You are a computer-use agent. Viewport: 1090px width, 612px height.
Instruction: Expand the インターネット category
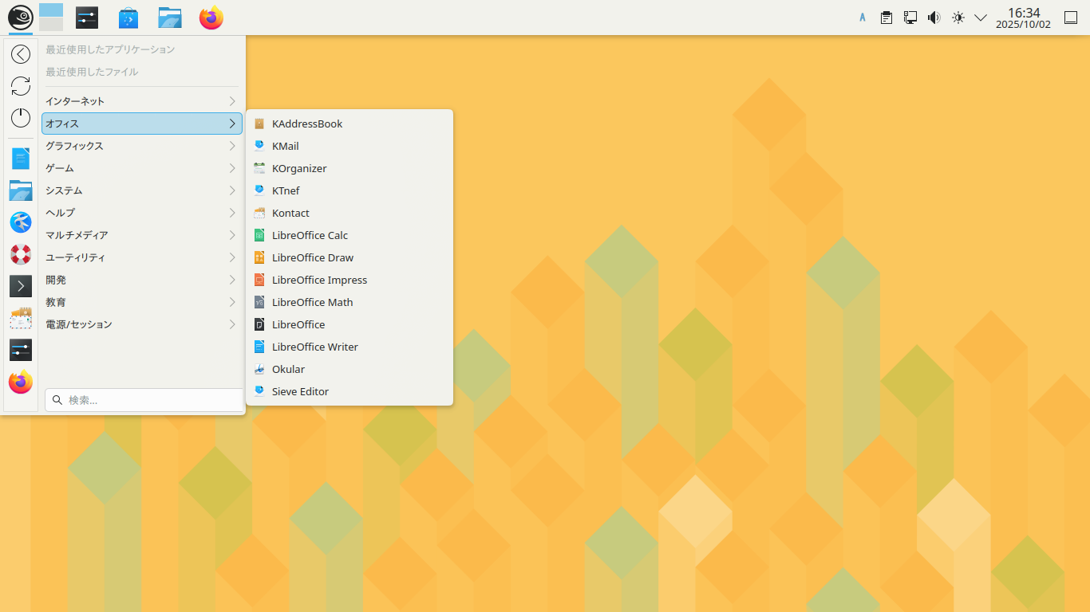pos(141,101)
